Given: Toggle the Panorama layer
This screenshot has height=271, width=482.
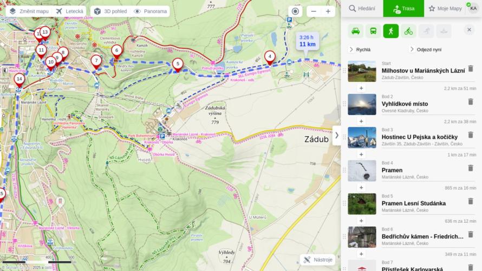Looking at the screenshot, I should tap(150, 11).
